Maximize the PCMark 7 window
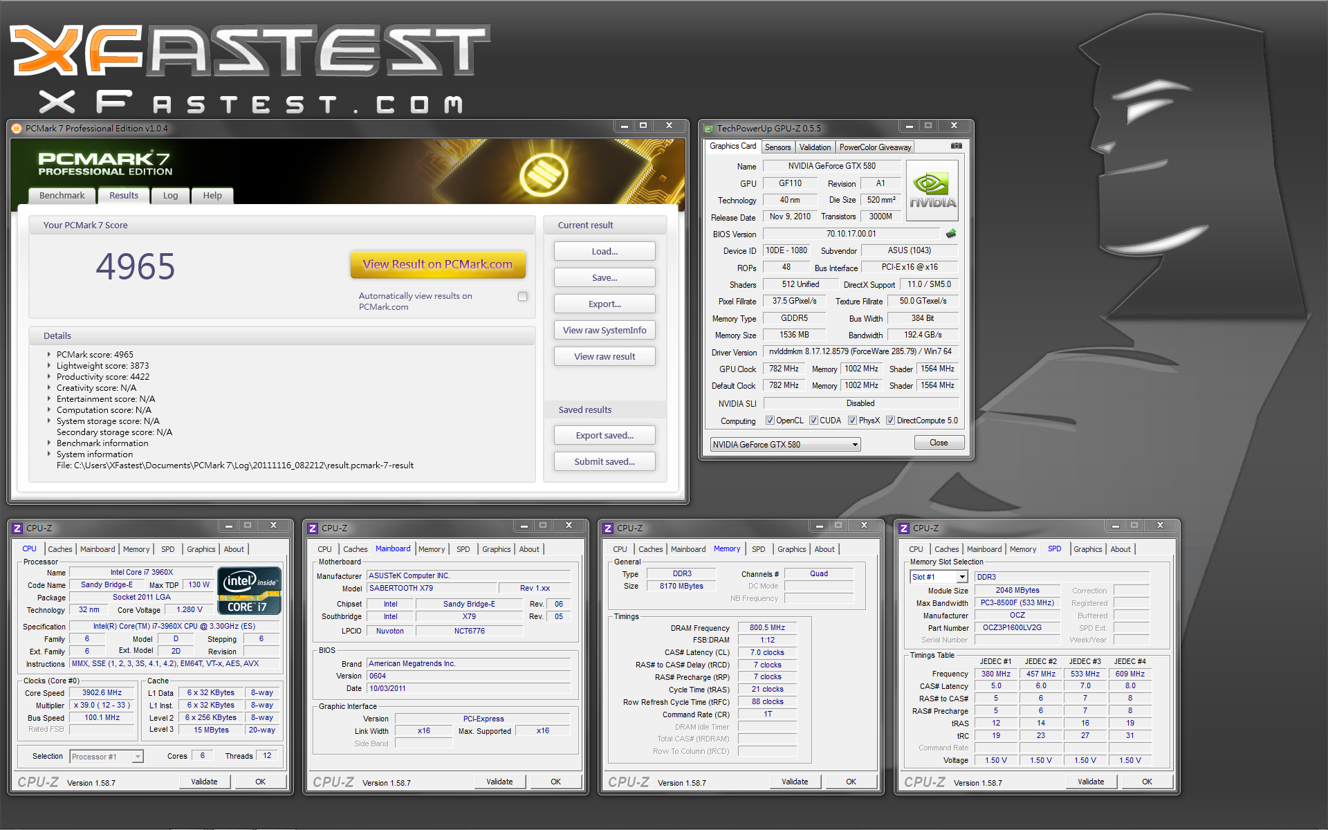Viewport: 1328px width, 830px height. coord(643,126)
